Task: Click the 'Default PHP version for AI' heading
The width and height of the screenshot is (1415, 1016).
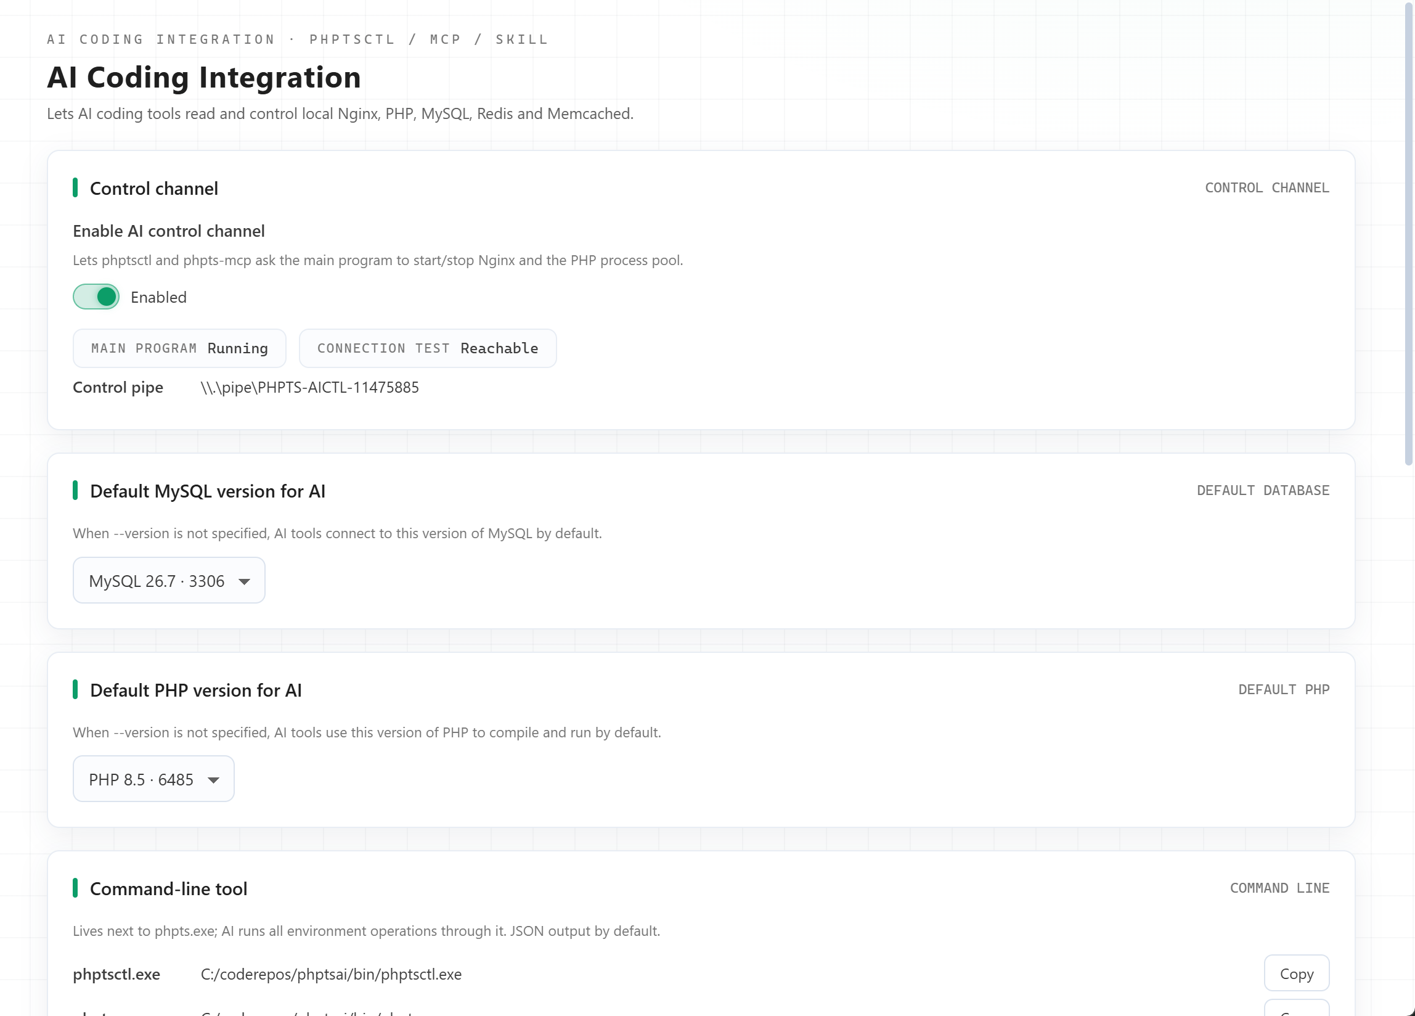Action: 196,690
